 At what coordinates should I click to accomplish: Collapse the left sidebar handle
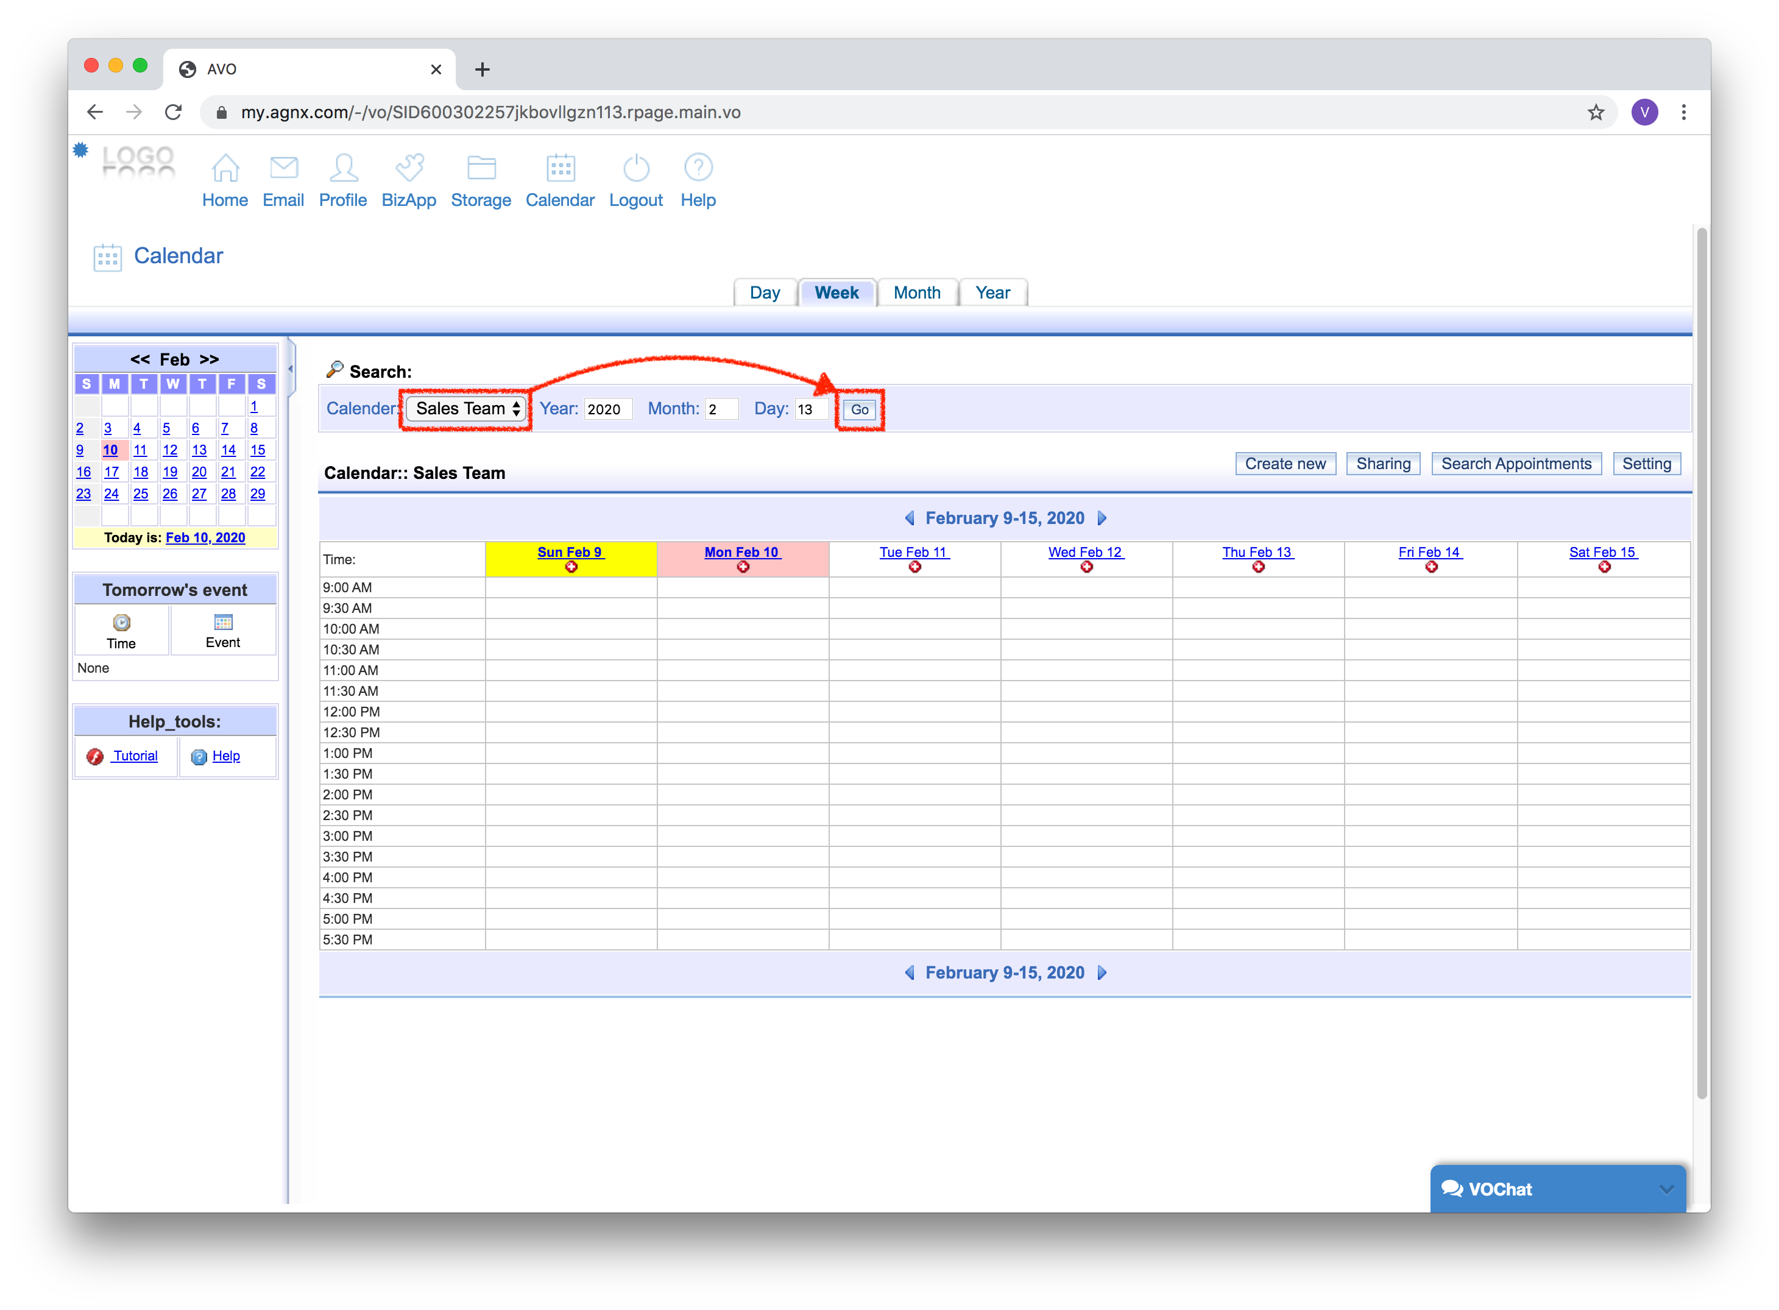[291, 369]
